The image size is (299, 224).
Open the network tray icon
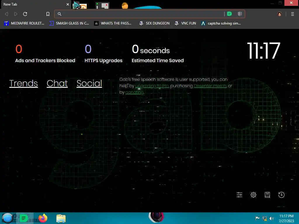tap(265, 218)
